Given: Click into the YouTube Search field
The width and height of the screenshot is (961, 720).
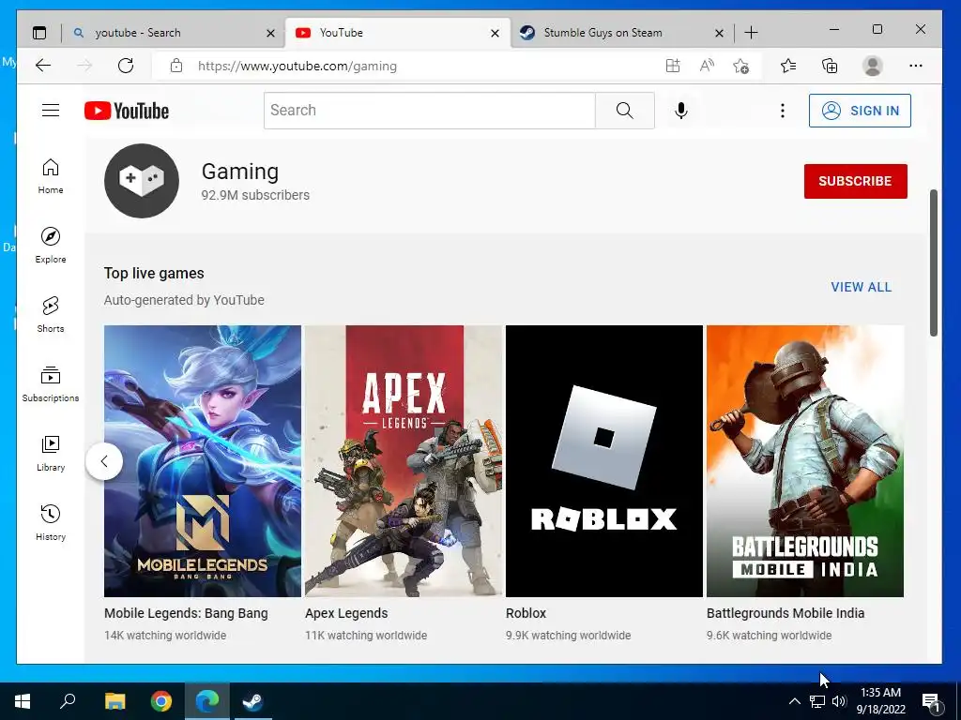Looking at the screenshot, I should [430, 111].
